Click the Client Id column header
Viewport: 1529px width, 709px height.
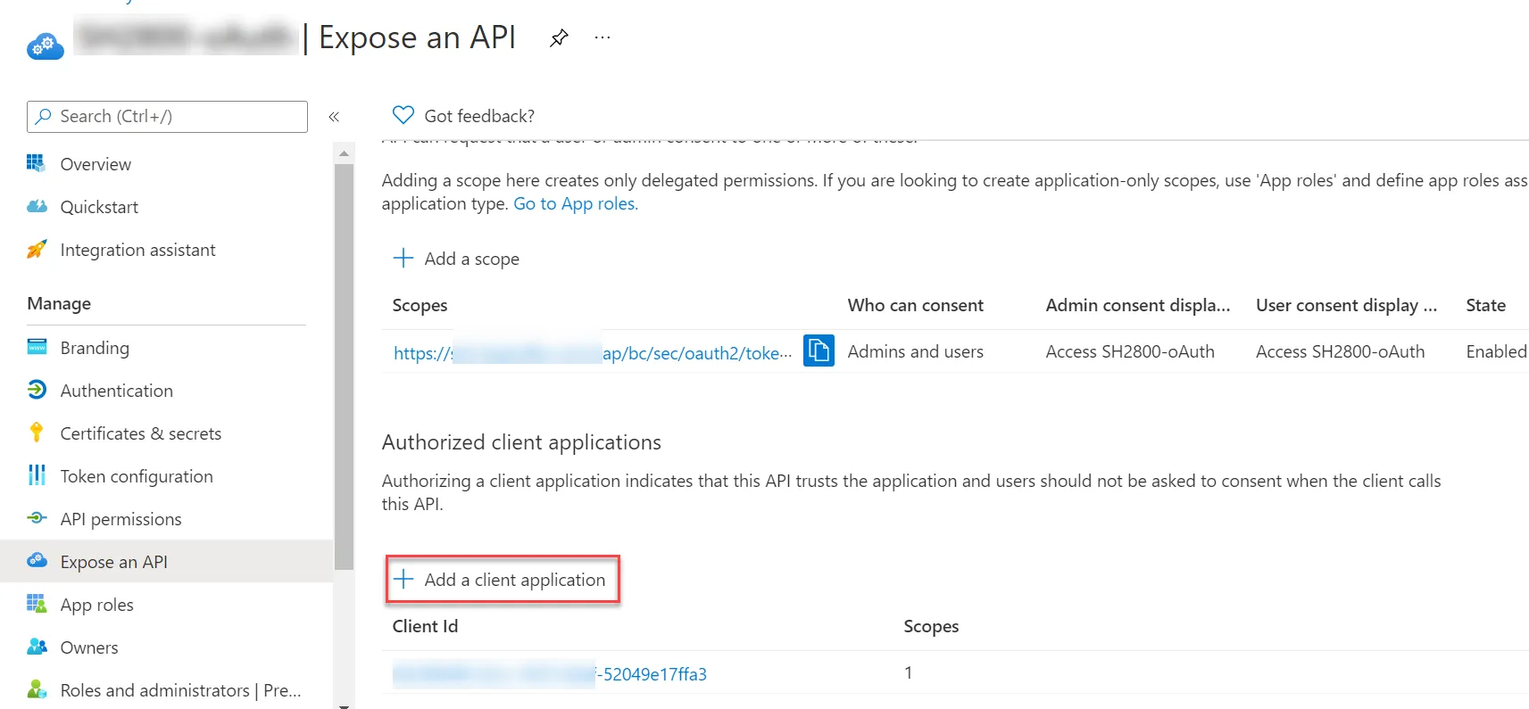click(x=425, y=626)
